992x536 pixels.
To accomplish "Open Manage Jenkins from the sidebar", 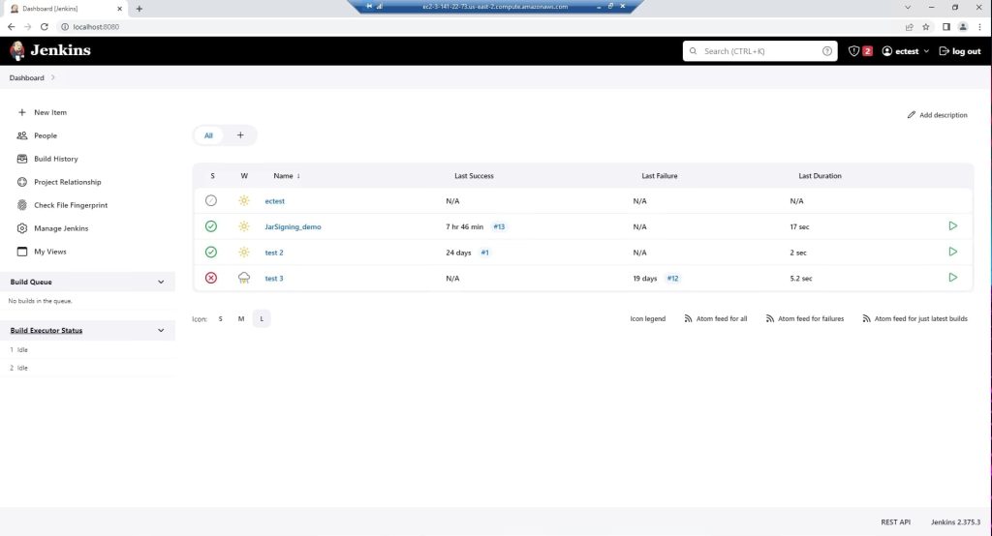I will (60, 228).
